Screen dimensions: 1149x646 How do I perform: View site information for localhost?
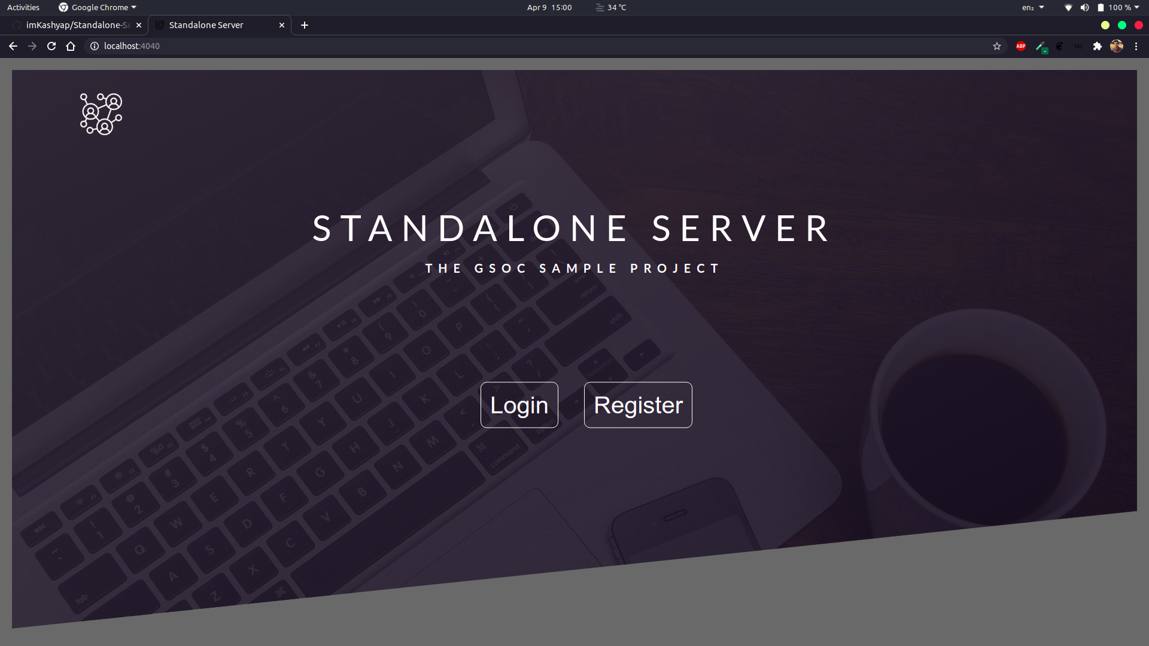pos(95,46)
